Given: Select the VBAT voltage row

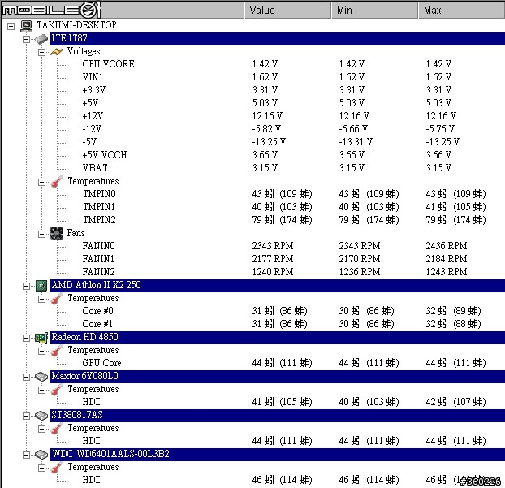Looking at the screenshot, I should (x=95, y=168).
